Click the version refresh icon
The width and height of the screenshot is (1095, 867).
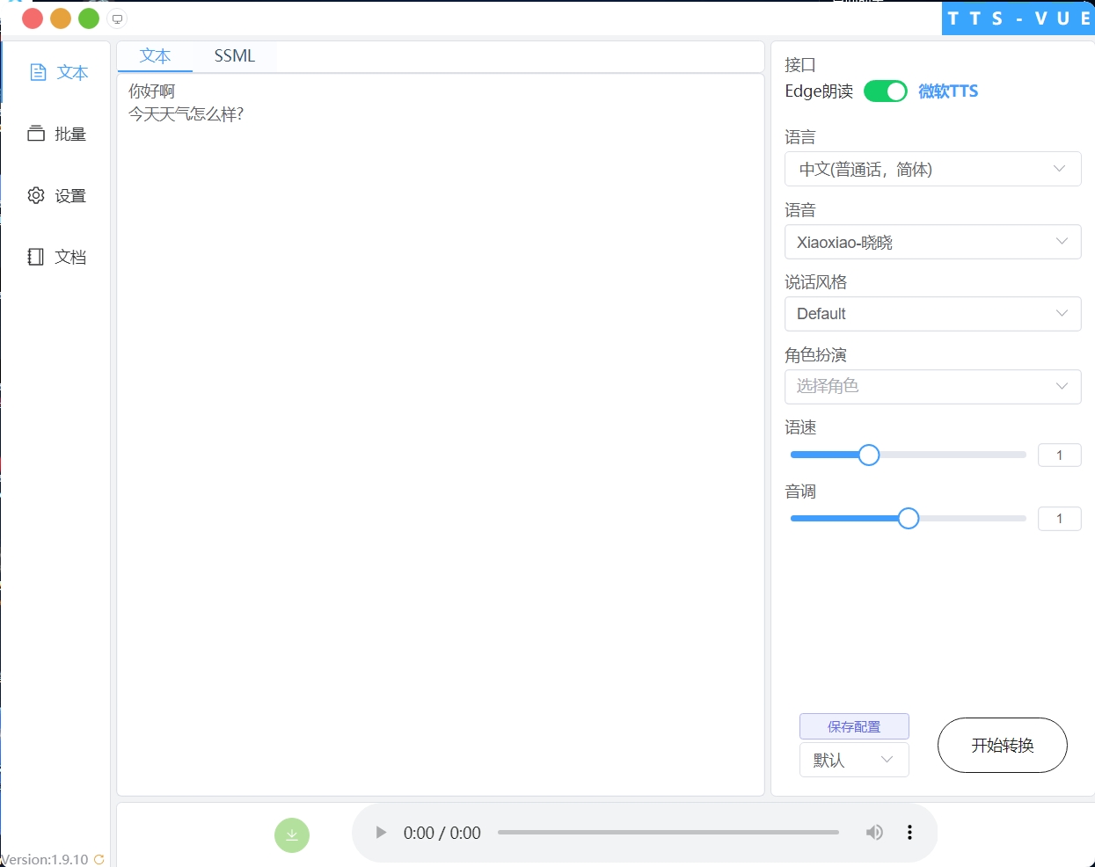(x=99, y=860)
